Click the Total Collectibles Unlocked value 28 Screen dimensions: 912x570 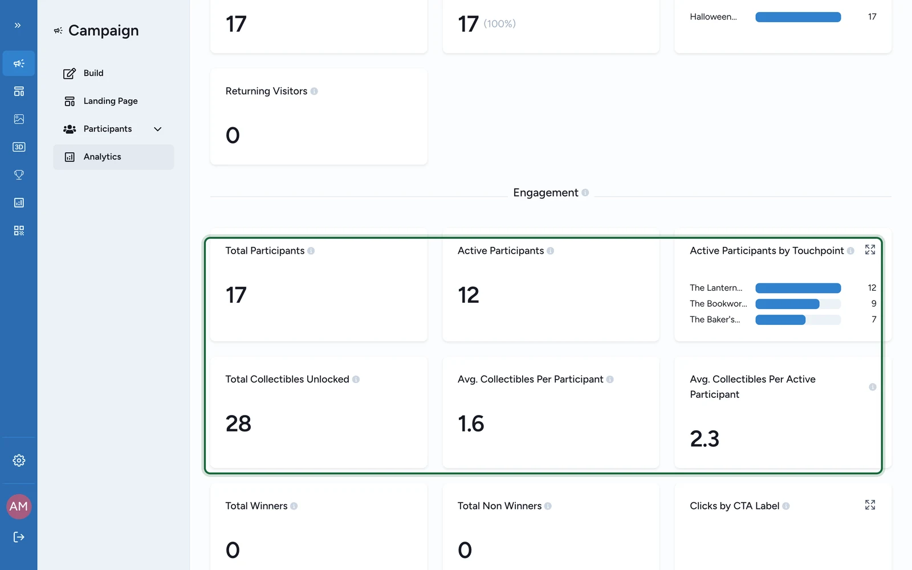point(238,424)
